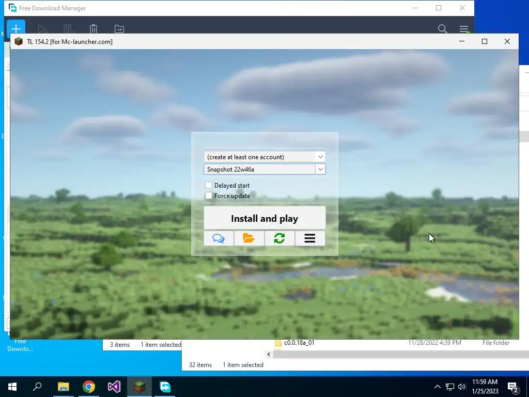Maximize the TL launcher window
The height and width of the screenshot is (397, 529).
(x=485, y=41)
